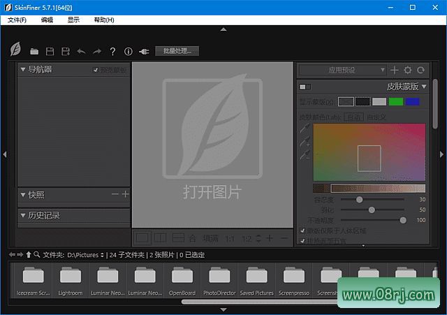Open the 应用预设 preset dropdown
The image size is (447, 315).
[x=342, y=70]
